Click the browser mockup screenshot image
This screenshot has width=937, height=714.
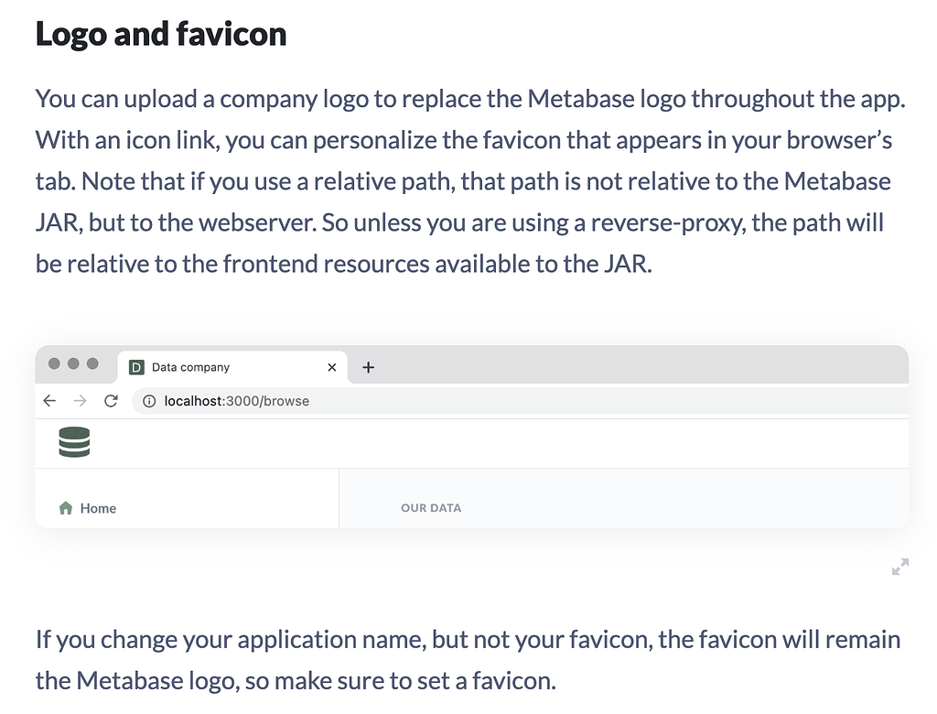(x=472, y=437)
